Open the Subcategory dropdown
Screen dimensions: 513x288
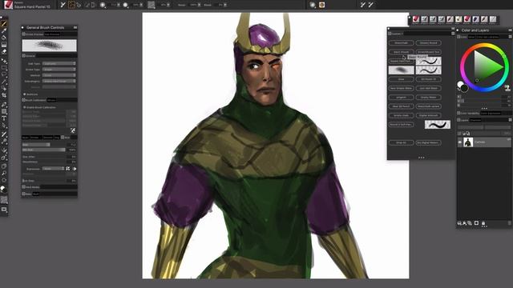click(59, 82)
